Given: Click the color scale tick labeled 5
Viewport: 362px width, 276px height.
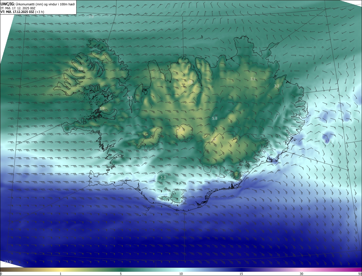Looking at the screenshot, I should [121, 274].
